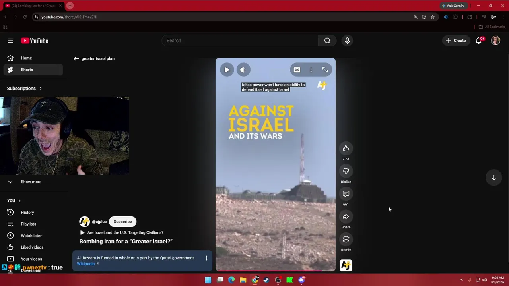Open a new browser tab

click(x=70, y=6)
